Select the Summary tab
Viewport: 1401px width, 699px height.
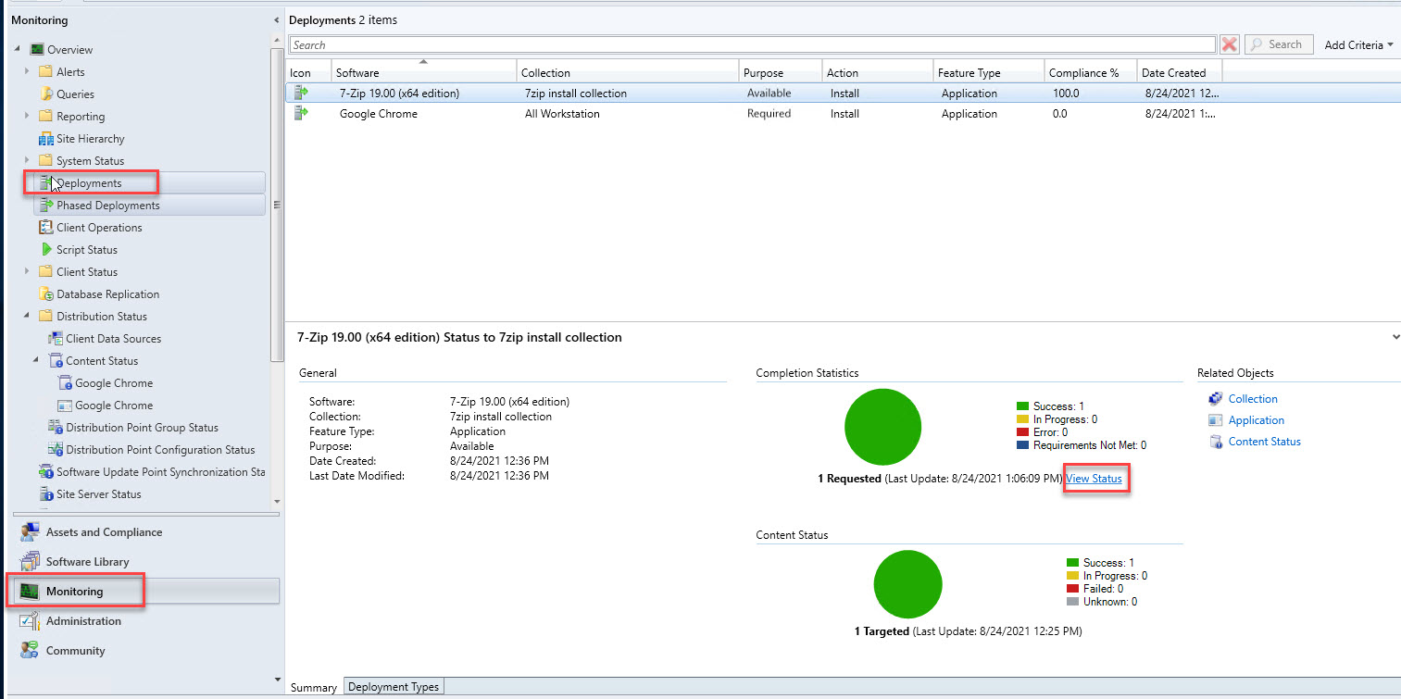(314, 688)
